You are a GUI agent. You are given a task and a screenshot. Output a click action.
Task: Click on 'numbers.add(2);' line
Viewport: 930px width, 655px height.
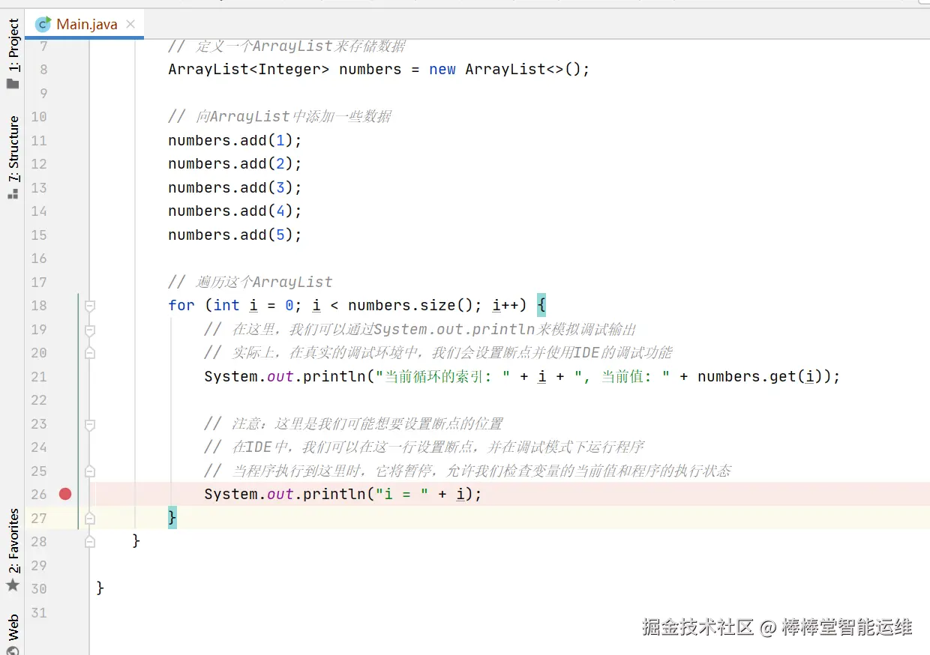[x=235, y=163]
